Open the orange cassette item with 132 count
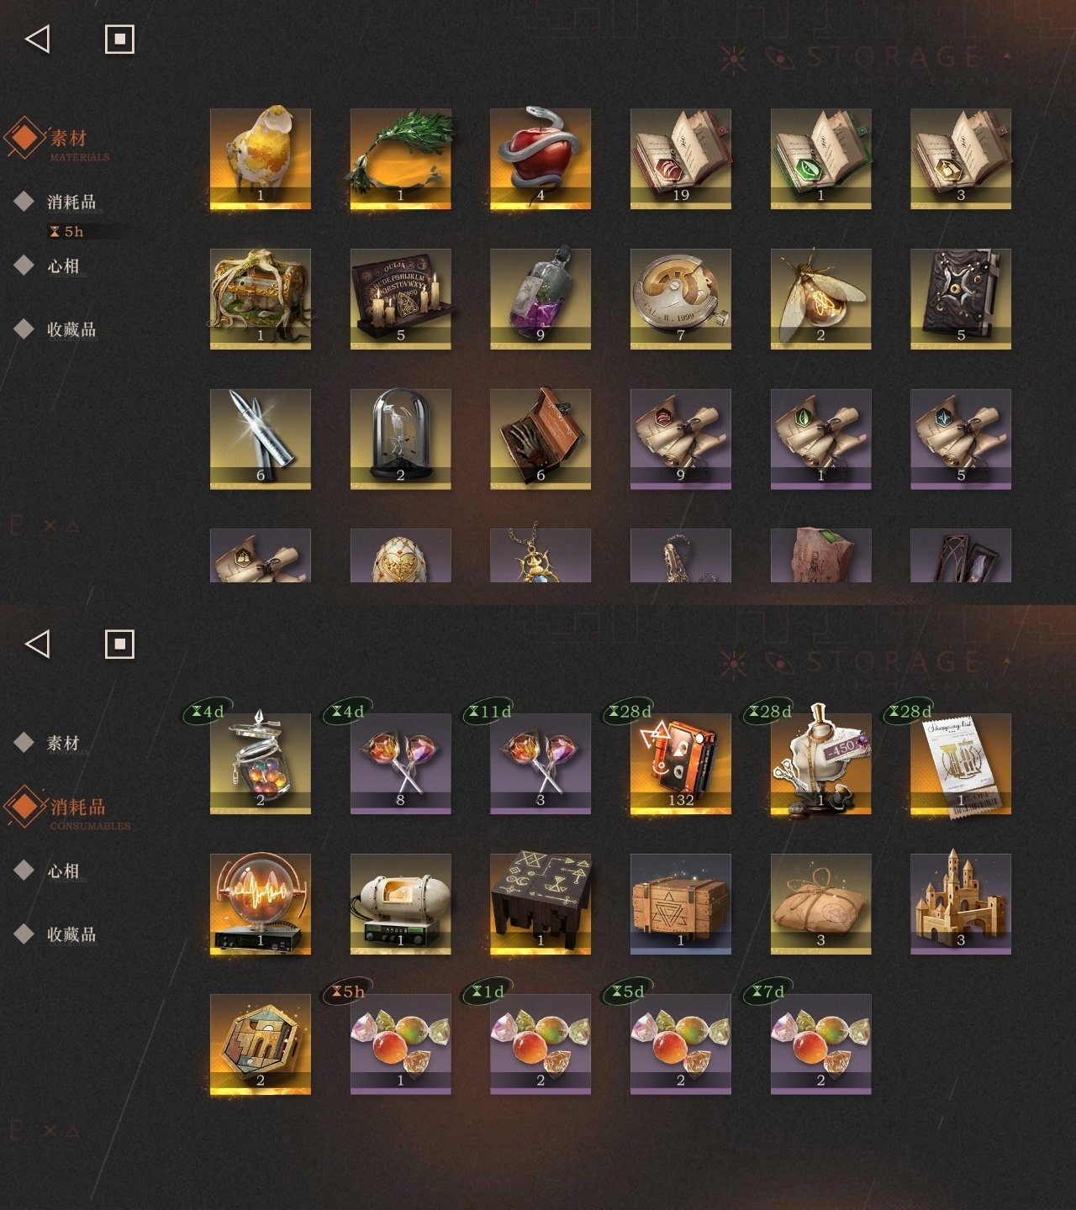The height and width of the screenshot is (1210, 1076). pos(681,764)
